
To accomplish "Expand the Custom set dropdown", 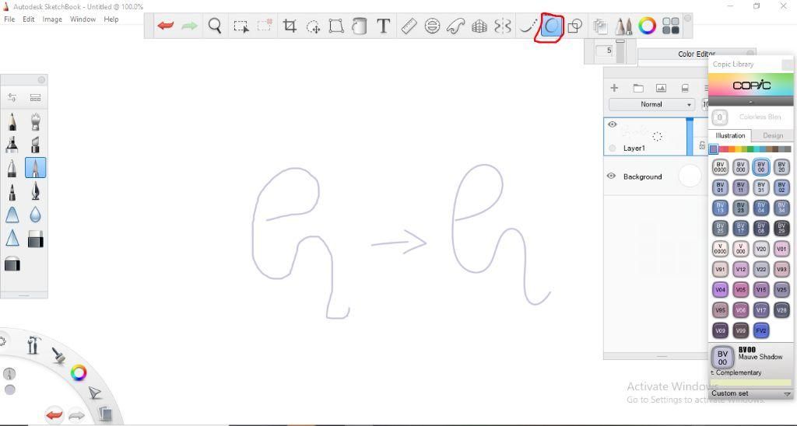I will (x=751, y=393).
